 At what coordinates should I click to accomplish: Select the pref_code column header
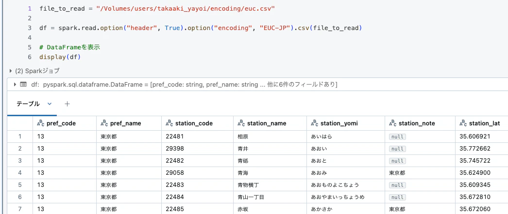tap(65, 123)
